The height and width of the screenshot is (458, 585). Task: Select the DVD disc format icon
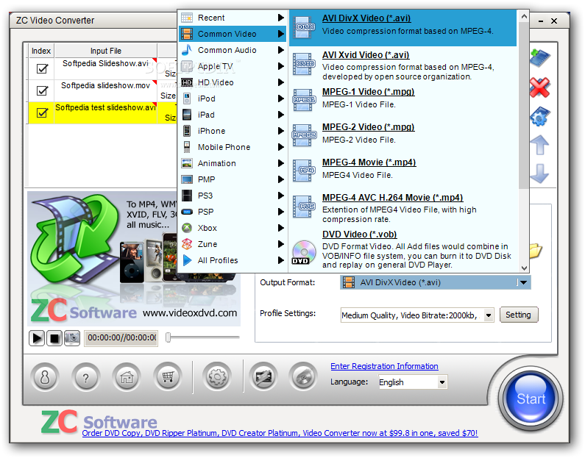coord(304,253)
